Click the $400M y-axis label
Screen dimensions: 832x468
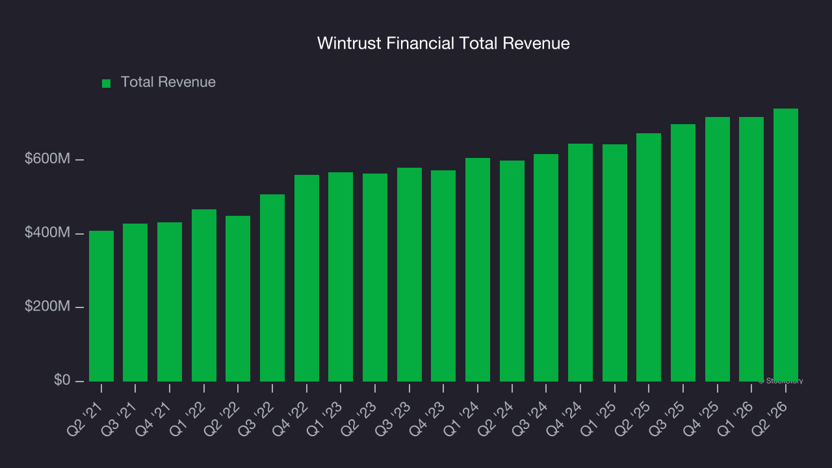click(x=47, y=233)
